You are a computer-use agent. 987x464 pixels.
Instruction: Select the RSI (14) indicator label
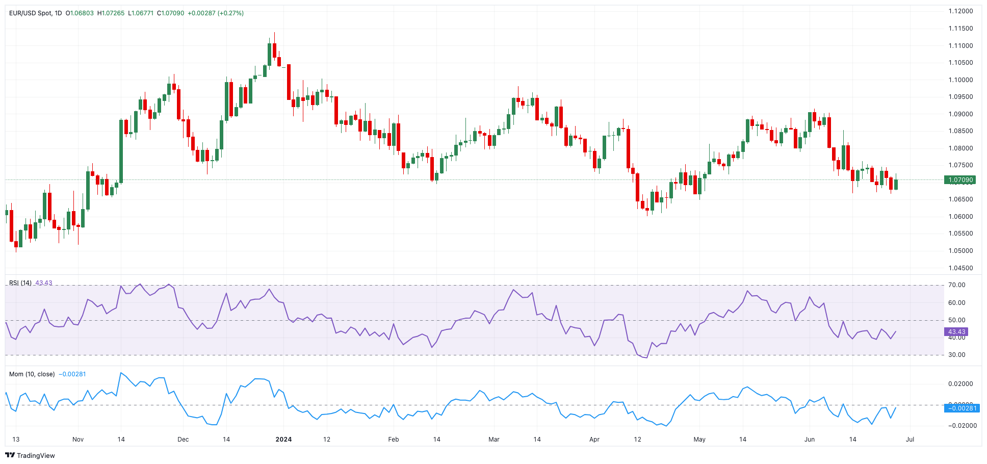(20, 283)
